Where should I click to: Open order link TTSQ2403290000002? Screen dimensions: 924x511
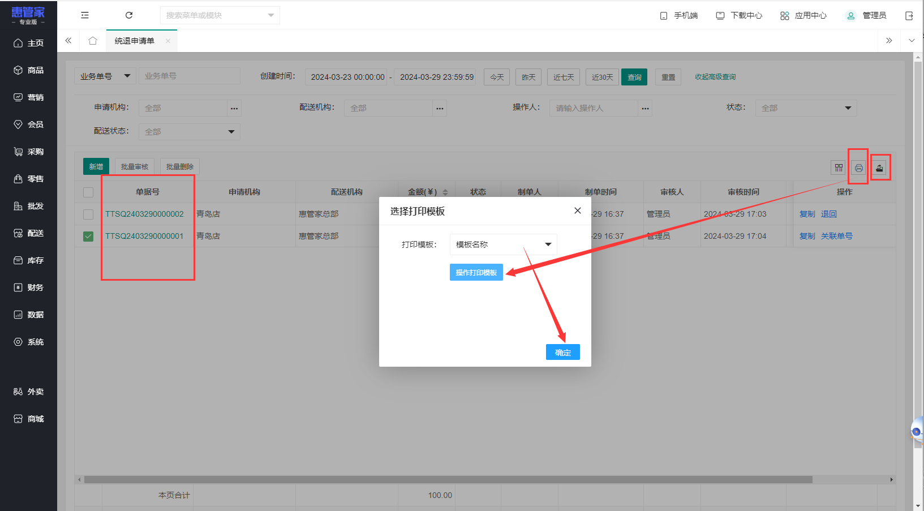[144, 214]
